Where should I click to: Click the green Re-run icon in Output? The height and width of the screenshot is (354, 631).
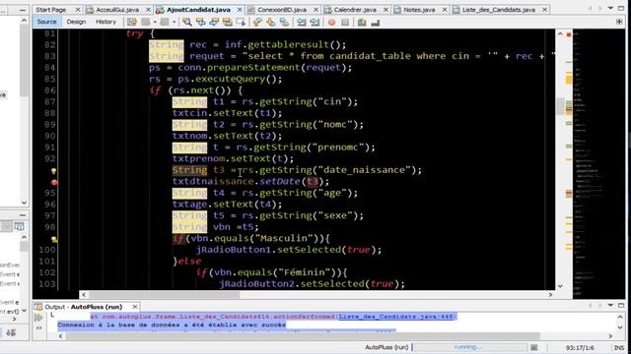point(38,318)
